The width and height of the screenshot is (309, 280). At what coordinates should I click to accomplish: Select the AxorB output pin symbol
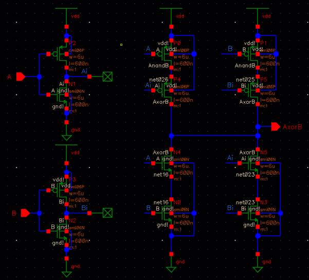[x=276, y=127]
